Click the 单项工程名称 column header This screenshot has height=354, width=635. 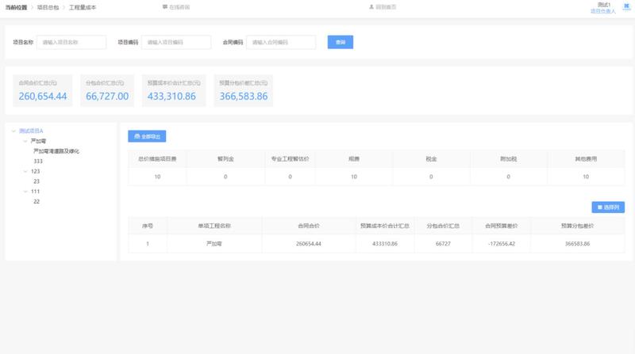pyautogui.click(x=214, y=226)
